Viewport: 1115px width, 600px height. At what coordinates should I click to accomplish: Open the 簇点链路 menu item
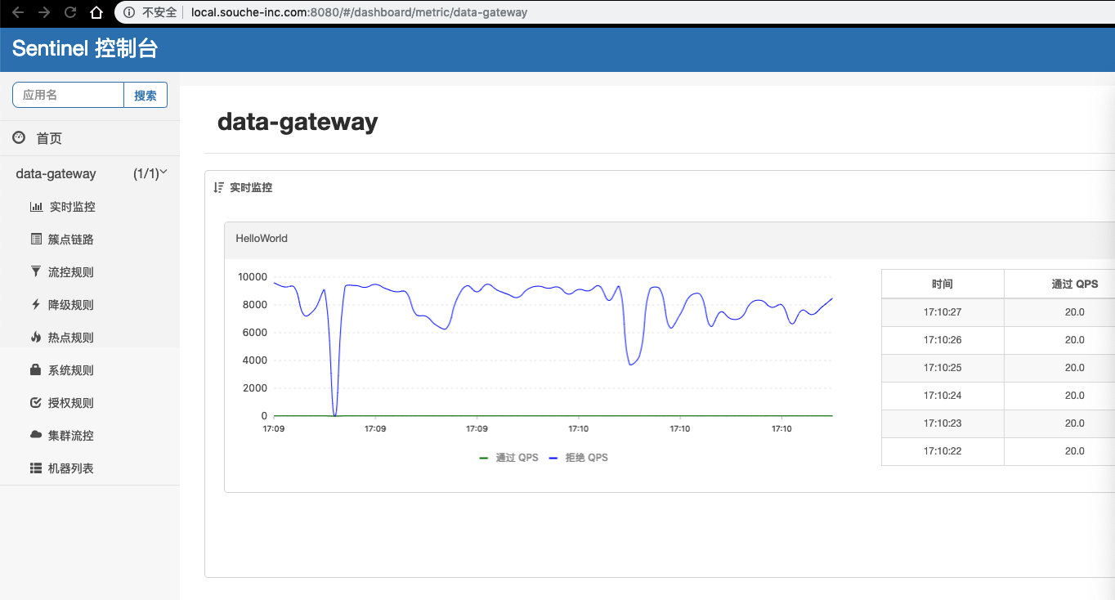point(71,240)
